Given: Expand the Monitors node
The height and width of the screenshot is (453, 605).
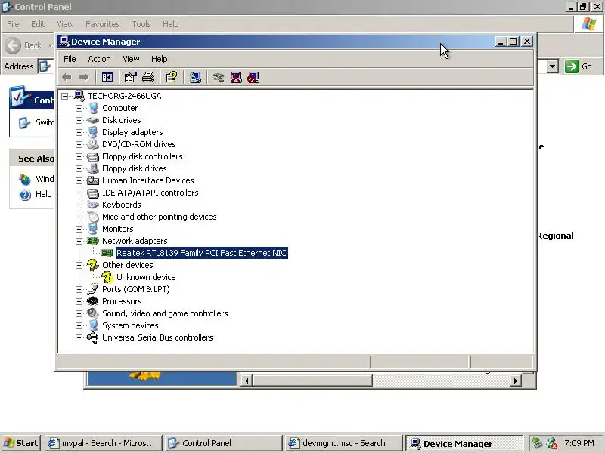Looking at the screenshot, I should pyautogui.click(x=79, y=229).
